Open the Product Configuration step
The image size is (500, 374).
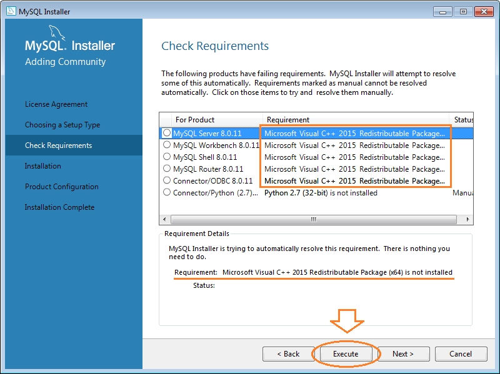coord(61,186)
